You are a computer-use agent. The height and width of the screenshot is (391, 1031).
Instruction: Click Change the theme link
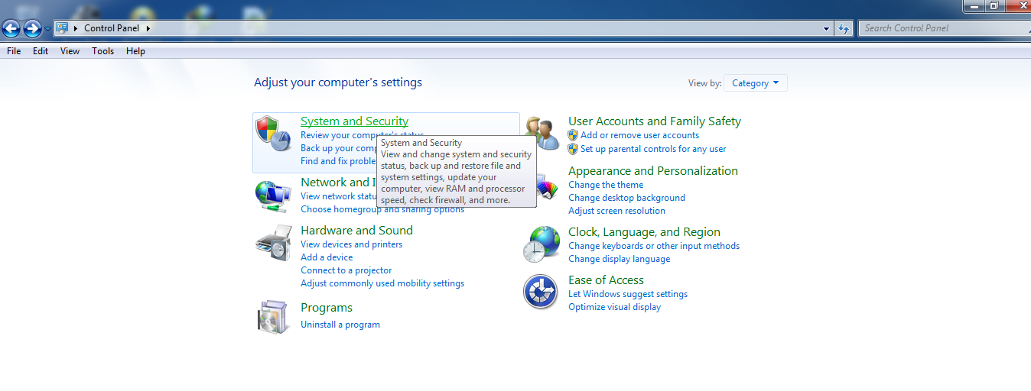click(606, 185)
